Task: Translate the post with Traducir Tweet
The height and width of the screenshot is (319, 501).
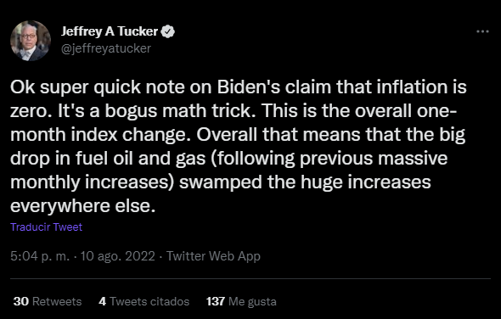Action: point(47,227)
